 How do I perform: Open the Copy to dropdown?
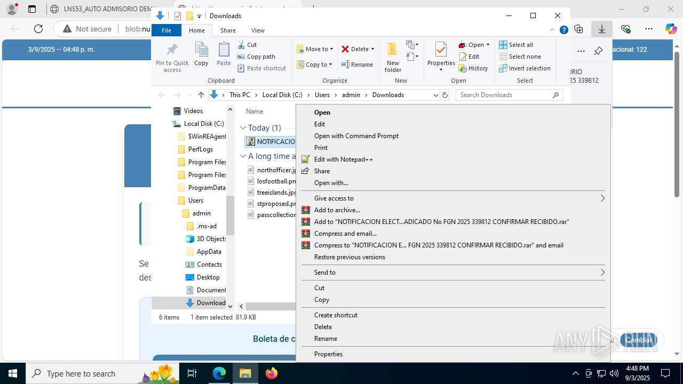[x=315, y=65]
